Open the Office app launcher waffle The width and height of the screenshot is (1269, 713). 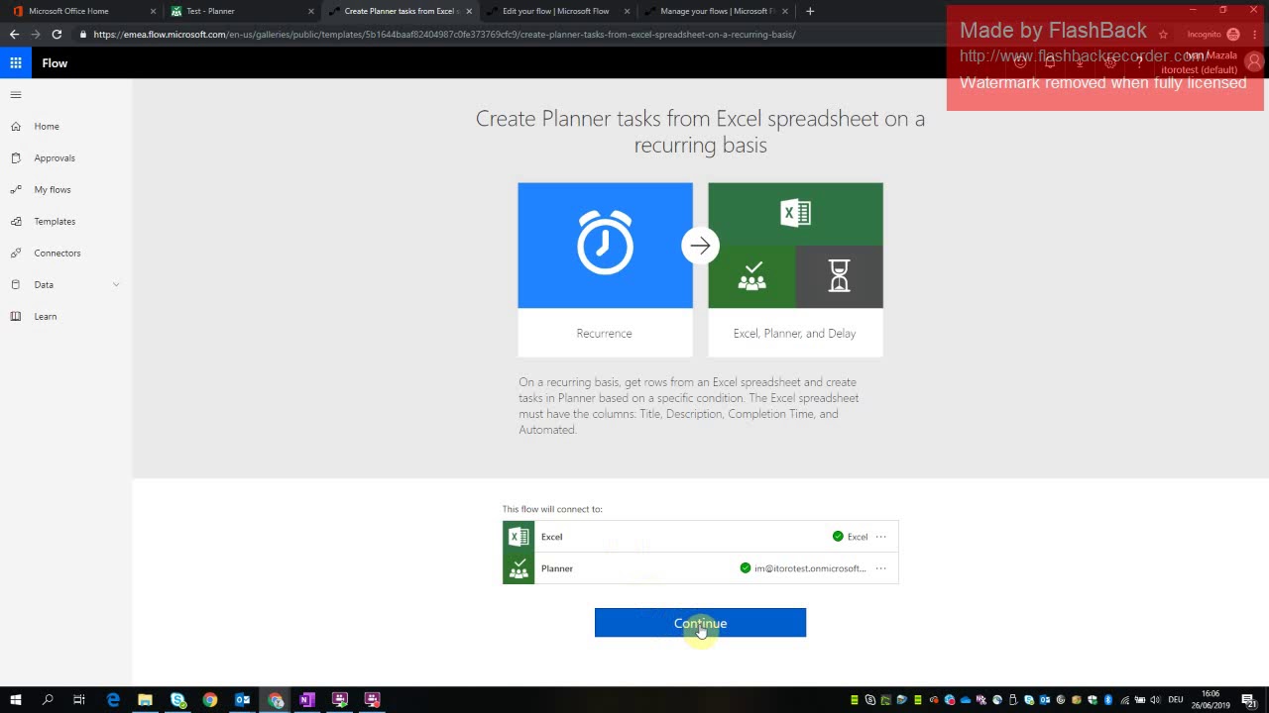click(x=16, y=63)
